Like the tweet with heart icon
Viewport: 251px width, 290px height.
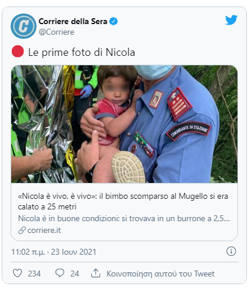tap(17, 273)
